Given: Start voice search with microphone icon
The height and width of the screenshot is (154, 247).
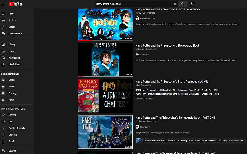Looking at the screenshot, I should [x=192, y=4].
